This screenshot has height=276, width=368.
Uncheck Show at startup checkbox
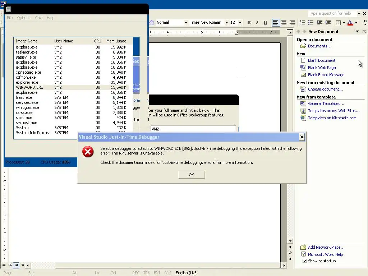(x=304, y=261)
